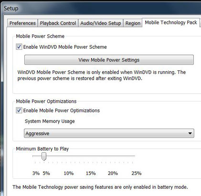Open the Playback Control tab
201x196 pixels.
[x=58, y=23]
